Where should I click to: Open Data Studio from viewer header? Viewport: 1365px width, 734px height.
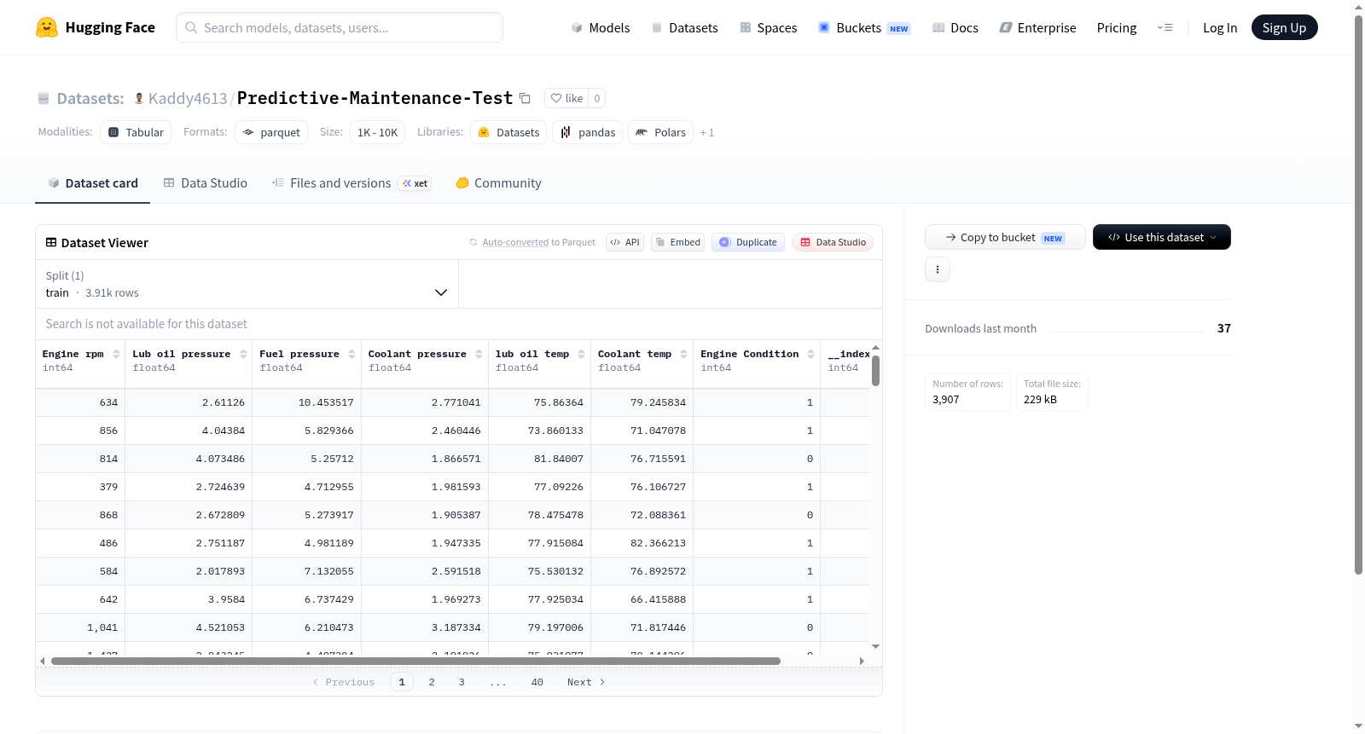tap(833, 242)
